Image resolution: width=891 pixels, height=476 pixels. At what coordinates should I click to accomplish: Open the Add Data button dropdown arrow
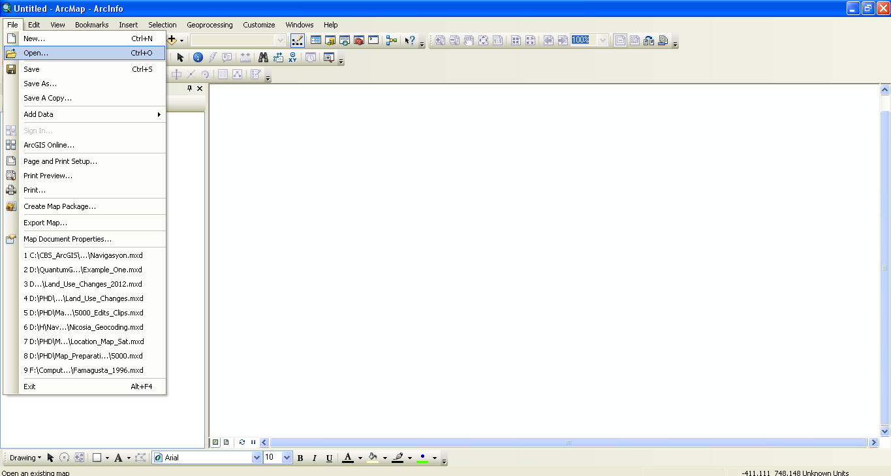point(181,40)
